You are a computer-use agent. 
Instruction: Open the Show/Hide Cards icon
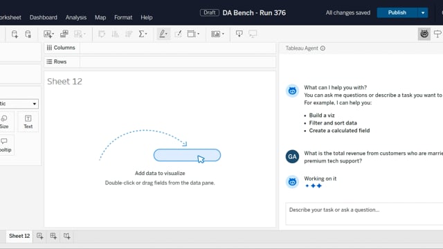pyautogui.click(x=217, y=34)
